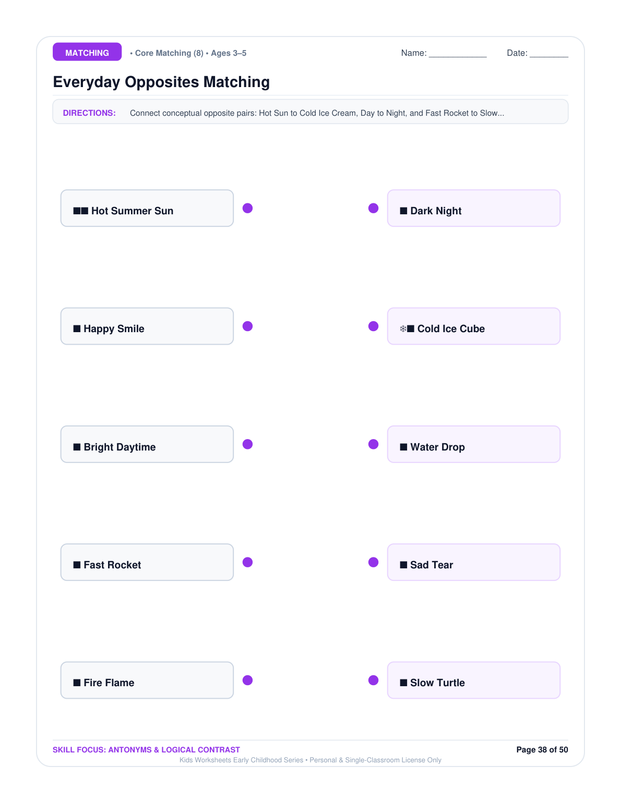Select the dot beside Cold Ice Cube
The height and width of the screenshot is (803, 621).
point(374,326)
